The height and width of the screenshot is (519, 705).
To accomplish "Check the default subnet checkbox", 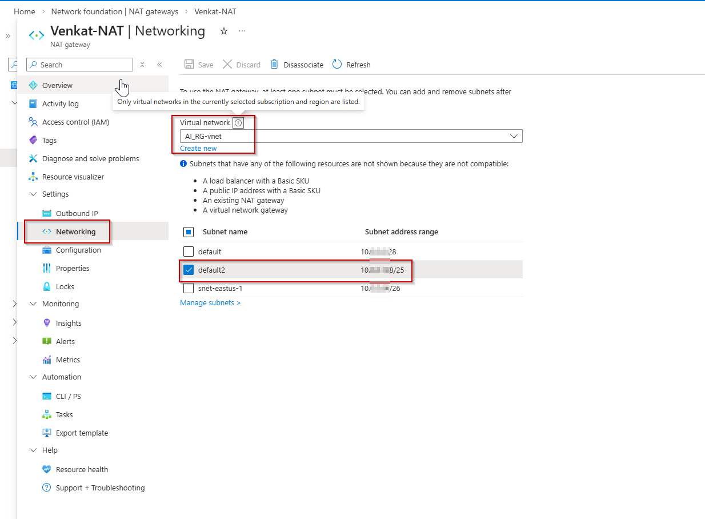I will point(189,251).
